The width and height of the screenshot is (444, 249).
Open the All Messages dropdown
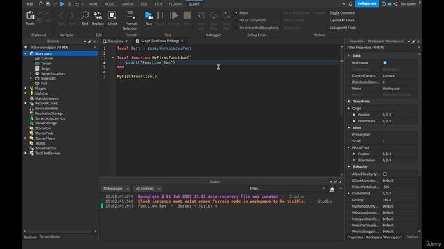coord(116,189)
